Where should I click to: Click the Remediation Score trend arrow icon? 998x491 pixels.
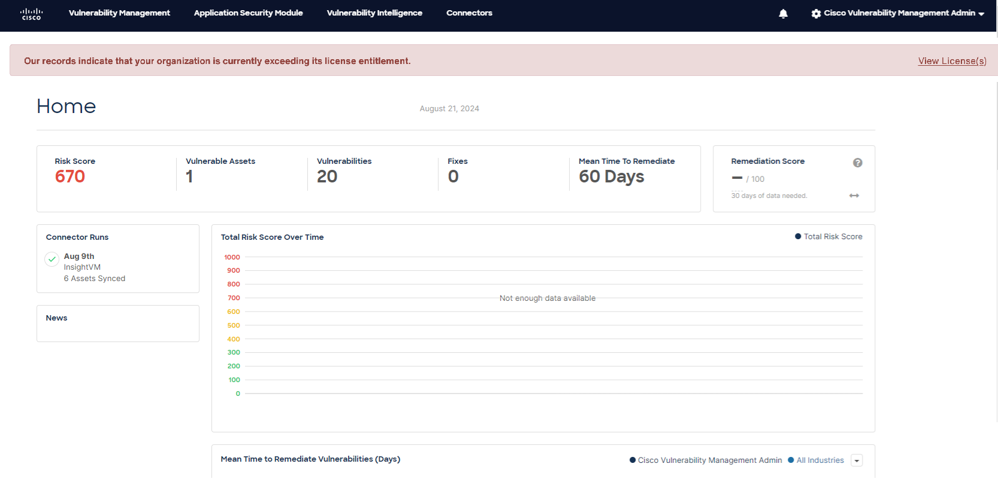(854, 196)
